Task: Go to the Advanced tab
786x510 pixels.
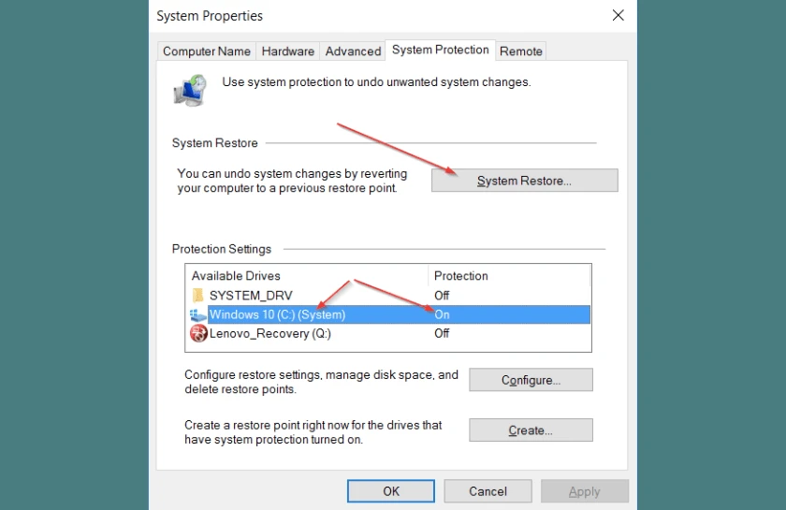Action: [353, 51]
